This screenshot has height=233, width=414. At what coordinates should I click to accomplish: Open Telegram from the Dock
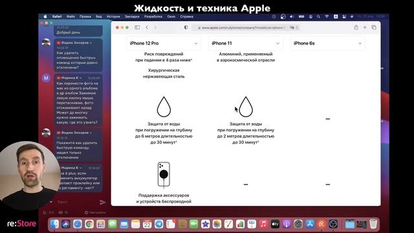[x=158, y=224]
